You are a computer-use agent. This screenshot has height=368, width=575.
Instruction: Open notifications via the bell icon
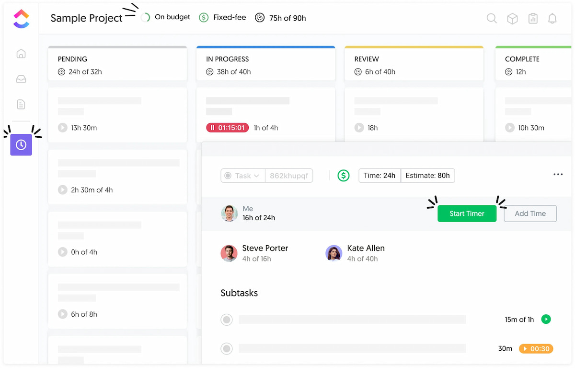pos(552,18)
